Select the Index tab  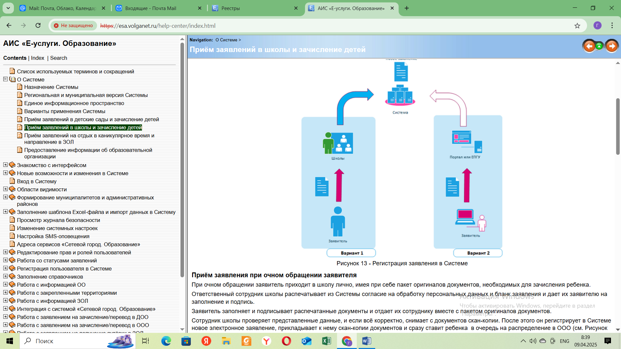38,58
